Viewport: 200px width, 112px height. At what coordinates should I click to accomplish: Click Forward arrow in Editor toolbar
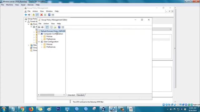42,27
